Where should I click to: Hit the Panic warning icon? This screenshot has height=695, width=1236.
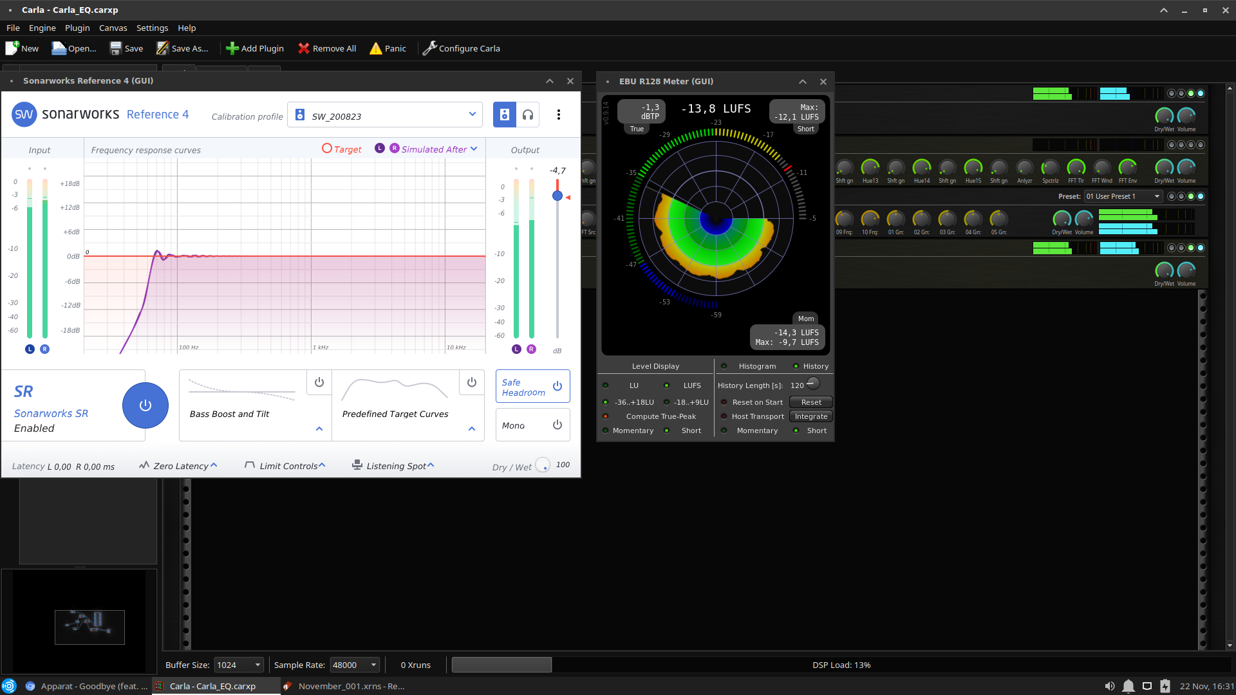[x=376, y=48]
